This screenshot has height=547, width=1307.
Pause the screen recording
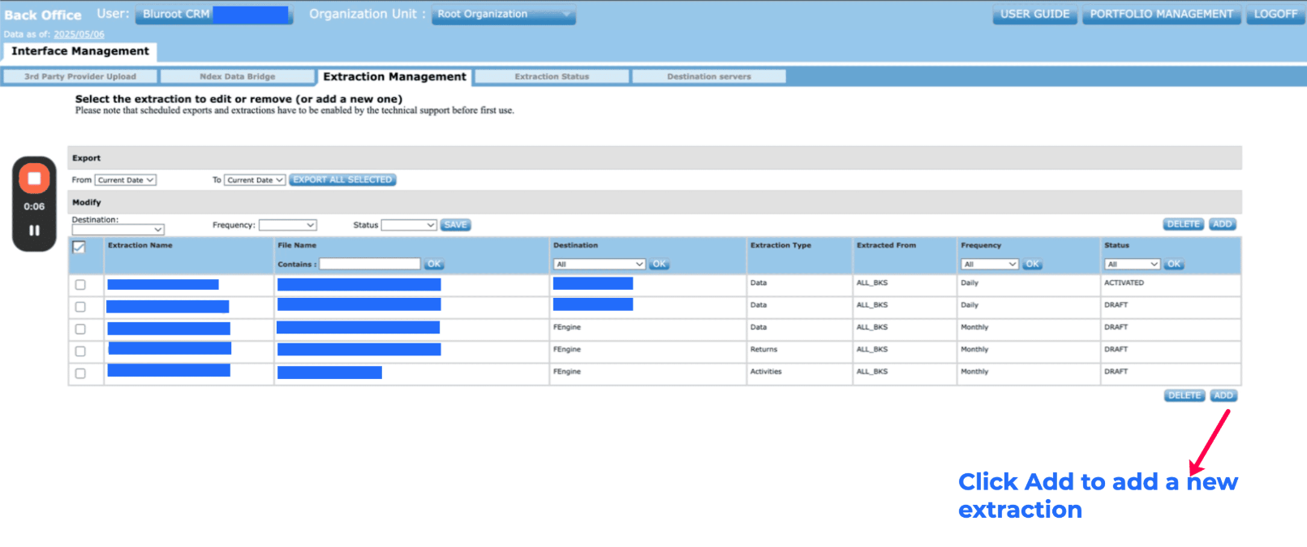pos(34,230)
